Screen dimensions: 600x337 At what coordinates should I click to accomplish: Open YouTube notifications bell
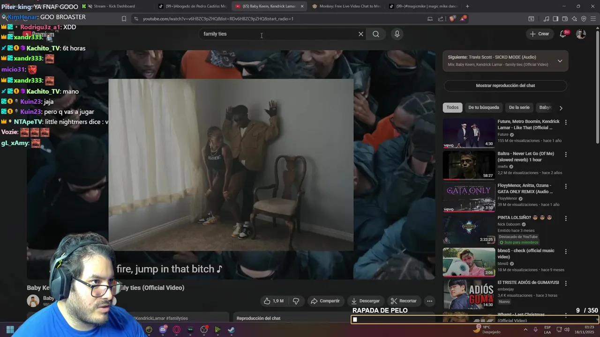563,34
